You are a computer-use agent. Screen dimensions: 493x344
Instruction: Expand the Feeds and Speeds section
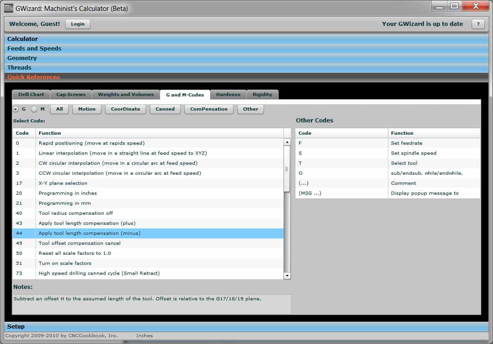tap(34, 48)
